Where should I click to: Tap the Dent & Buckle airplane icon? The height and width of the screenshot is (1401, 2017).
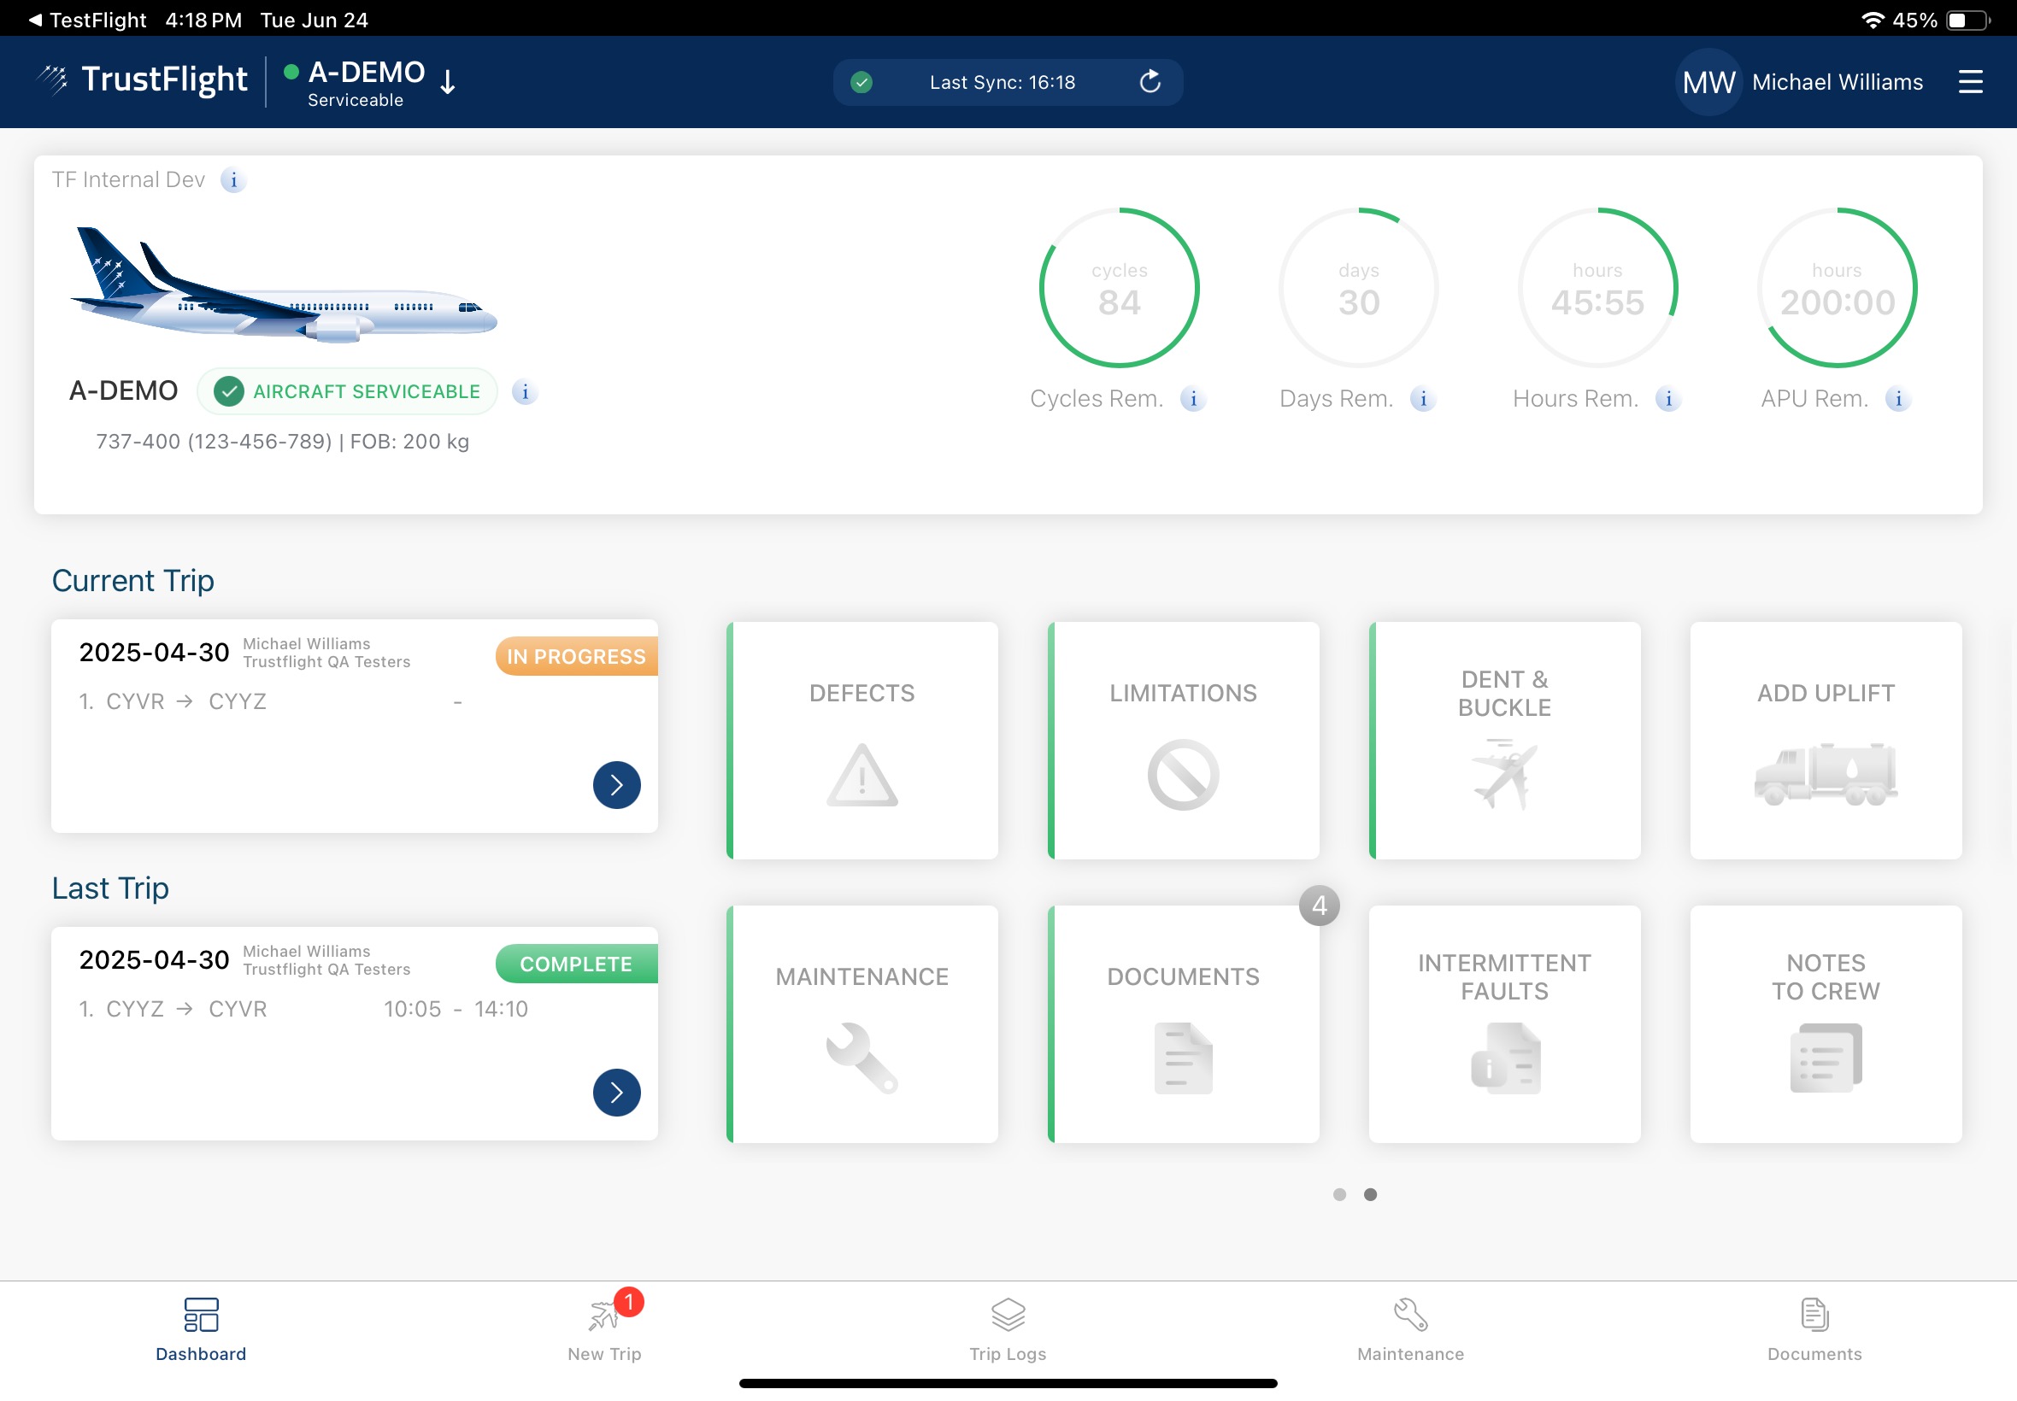[1504, 774]
